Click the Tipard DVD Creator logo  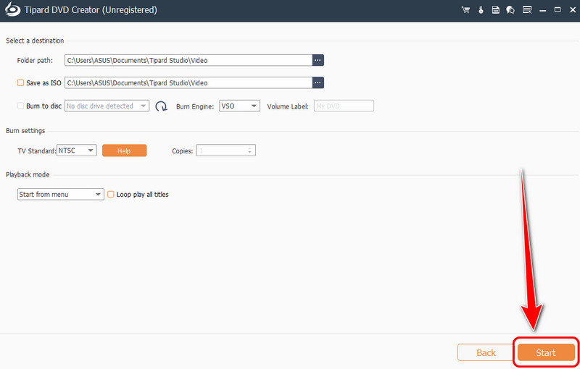(x=12, y=9)
